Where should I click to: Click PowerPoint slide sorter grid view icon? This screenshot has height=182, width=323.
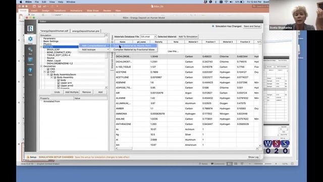point(236,164)
